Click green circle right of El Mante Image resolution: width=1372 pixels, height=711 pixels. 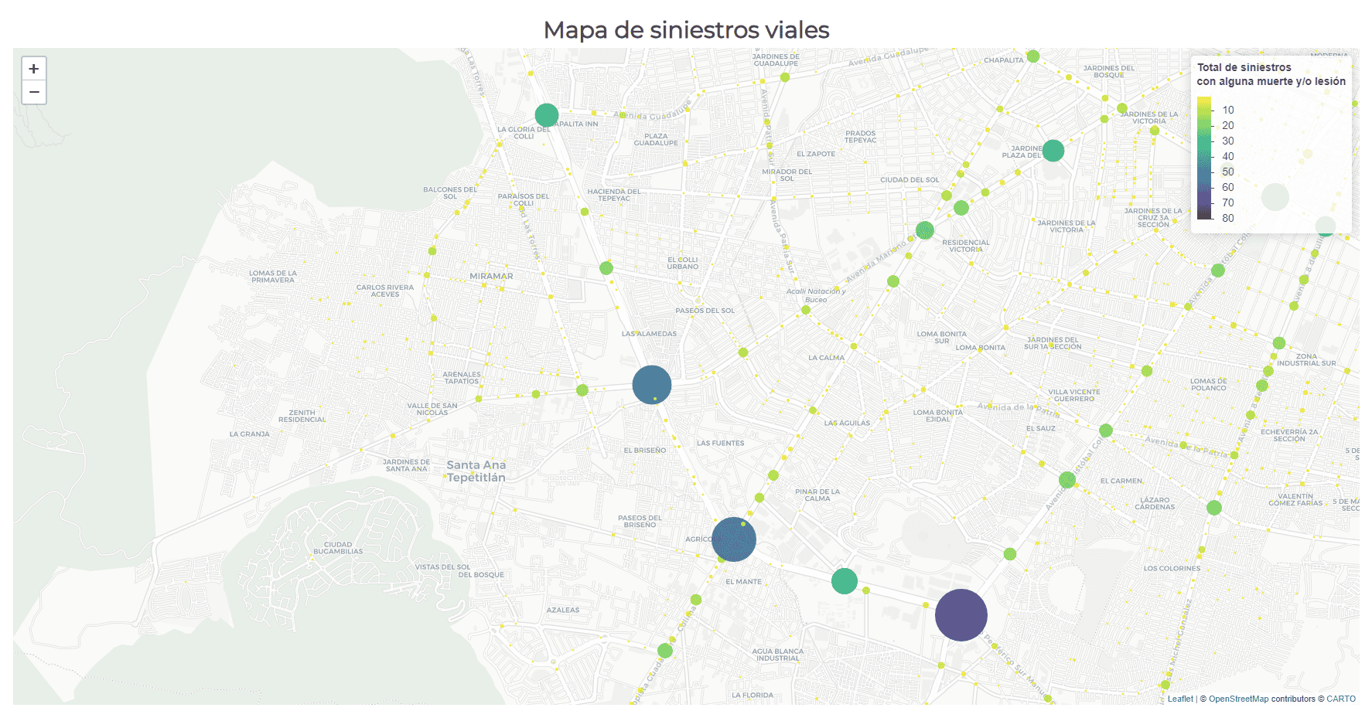(845, 580)
